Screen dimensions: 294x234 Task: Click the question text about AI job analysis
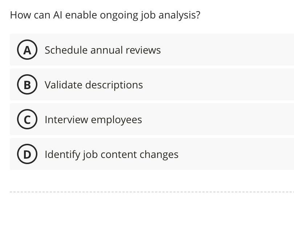coord(105,15)
